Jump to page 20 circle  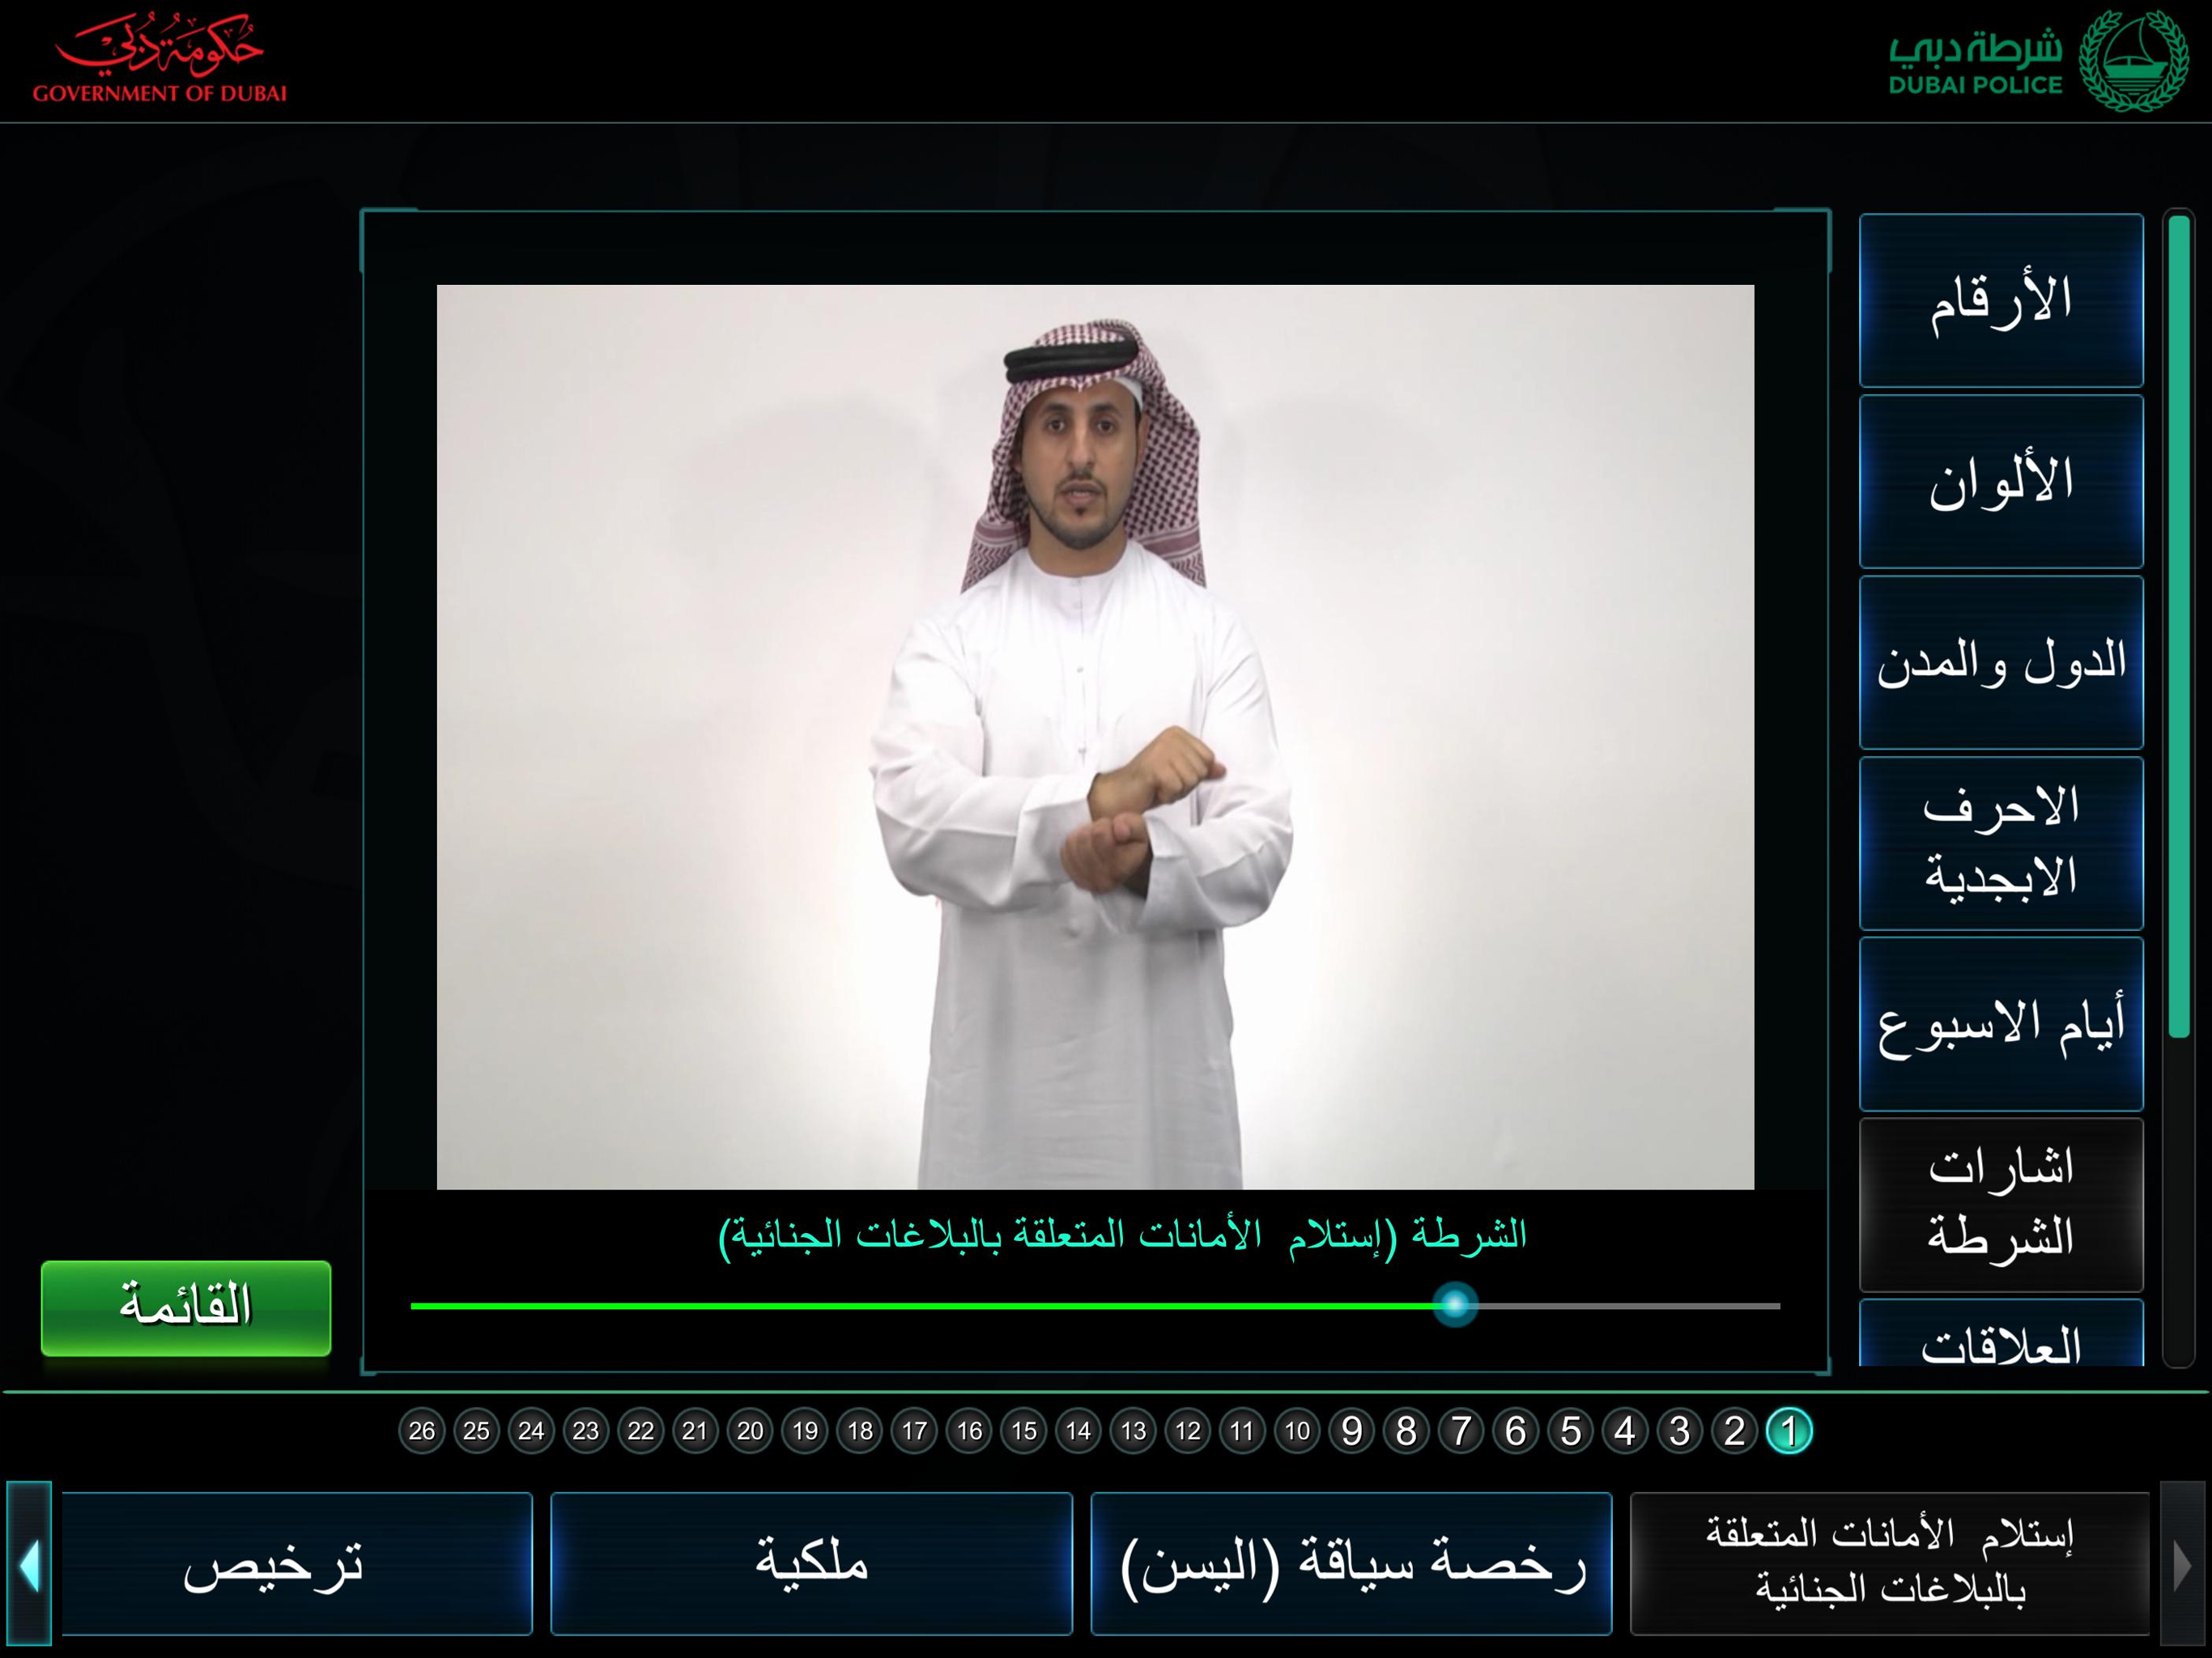coord(750,1431)
